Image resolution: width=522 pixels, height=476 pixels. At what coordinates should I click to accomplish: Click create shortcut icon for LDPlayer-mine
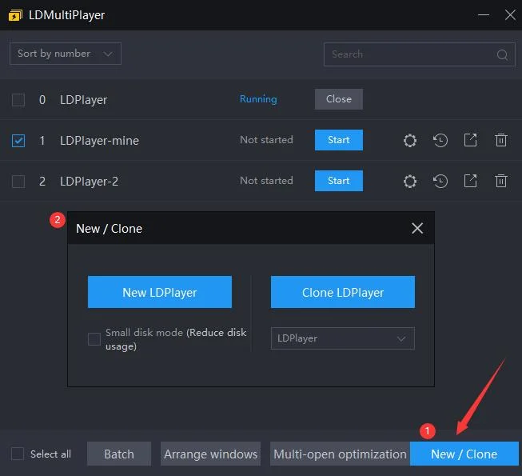(470, 140)
